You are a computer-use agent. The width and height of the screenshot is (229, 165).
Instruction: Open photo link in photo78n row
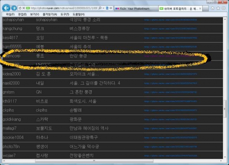pos(171,147)
